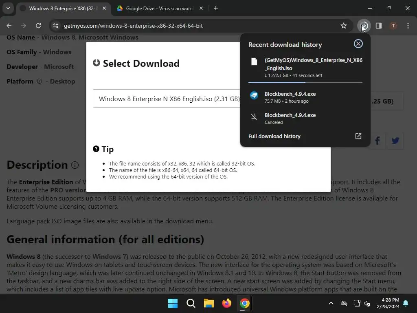Toggle the Chrome downloads toolbar icon
This screenshot has height=313, width=417.
pyautogui.click(x=364, y=26)
